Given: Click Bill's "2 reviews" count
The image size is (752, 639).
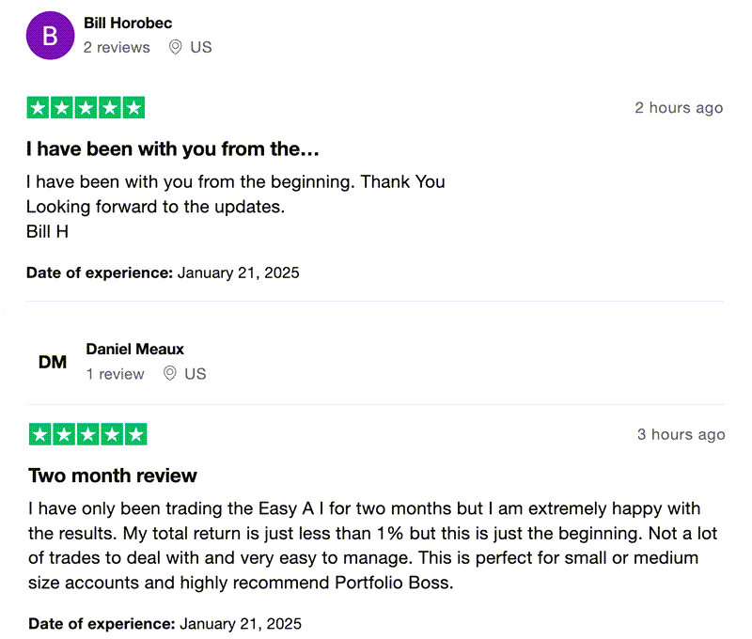Looking at the screenshot, I should pyautogui.click(x=117, y=47).
